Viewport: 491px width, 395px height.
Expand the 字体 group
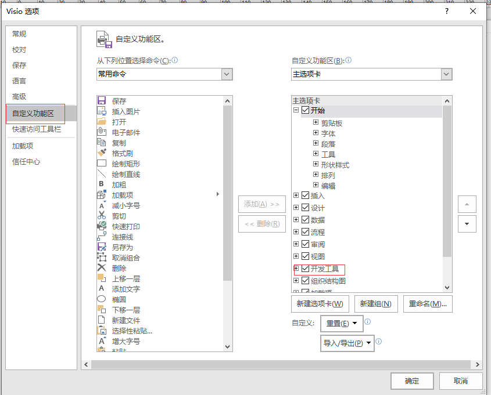pos(316,133)
